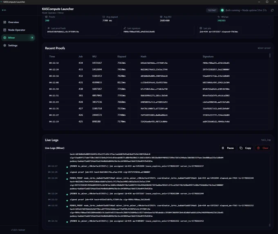Image resolution: width=278 pixels, height=234 pixels.
Task: Select the proof row for job 431
Action: coord(157,82)
